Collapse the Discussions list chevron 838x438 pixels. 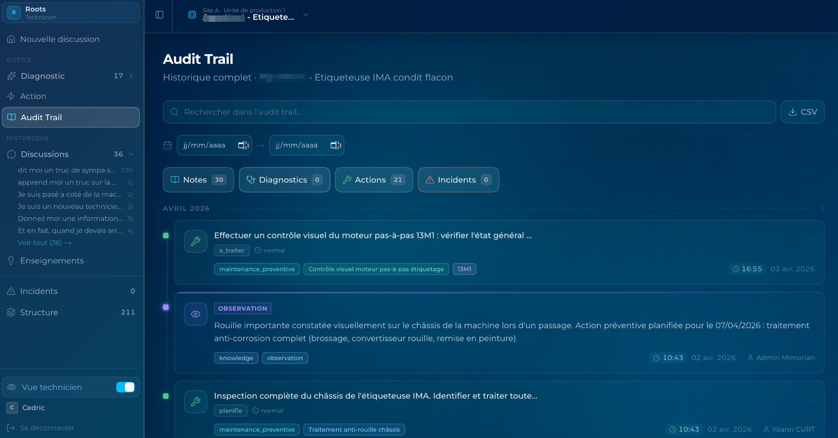[131, 154]
